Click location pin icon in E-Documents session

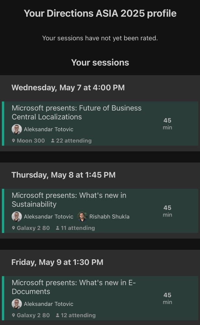coord(14,315)
